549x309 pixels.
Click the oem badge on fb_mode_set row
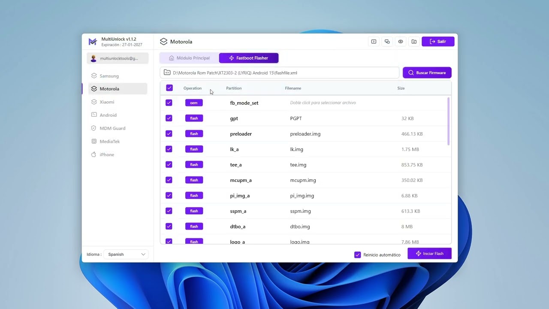click(x=194, y=103)
